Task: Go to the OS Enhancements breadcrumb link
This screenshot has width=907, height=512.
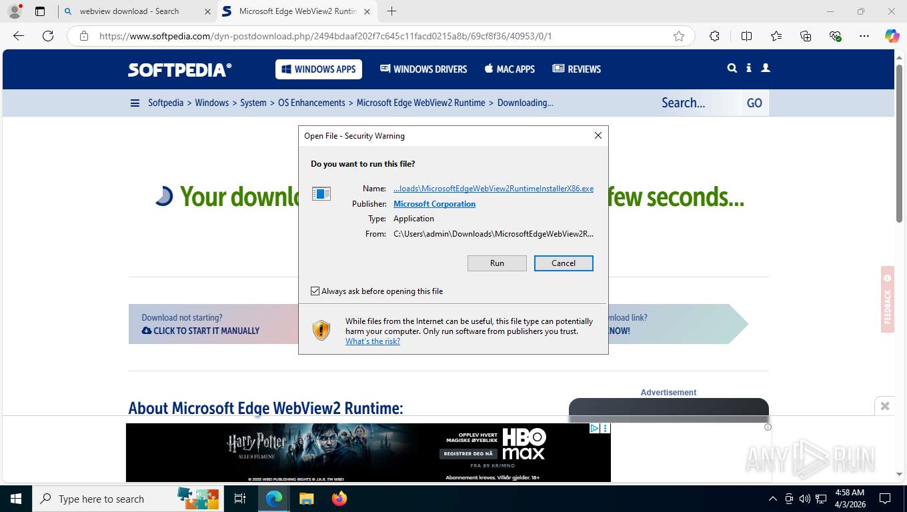Action: [x=311, y=103]
